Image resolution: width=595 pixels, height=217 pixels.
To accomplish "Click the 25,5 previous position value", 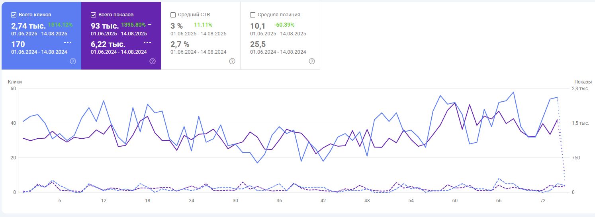I will pyautogui.click(x=258, y=44).
